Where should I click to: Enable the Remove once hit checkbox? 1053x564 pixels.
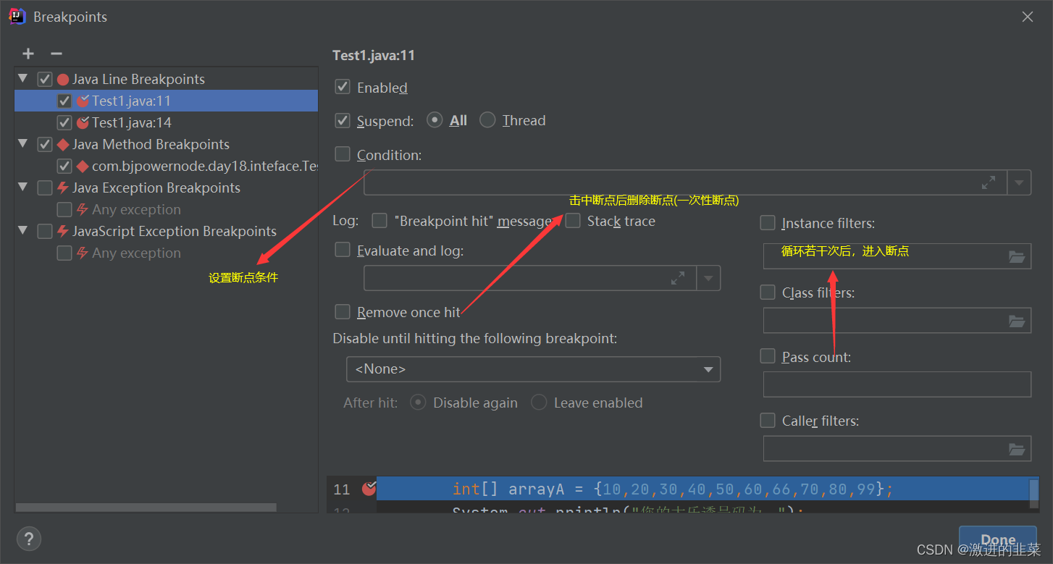click(343, 312)
